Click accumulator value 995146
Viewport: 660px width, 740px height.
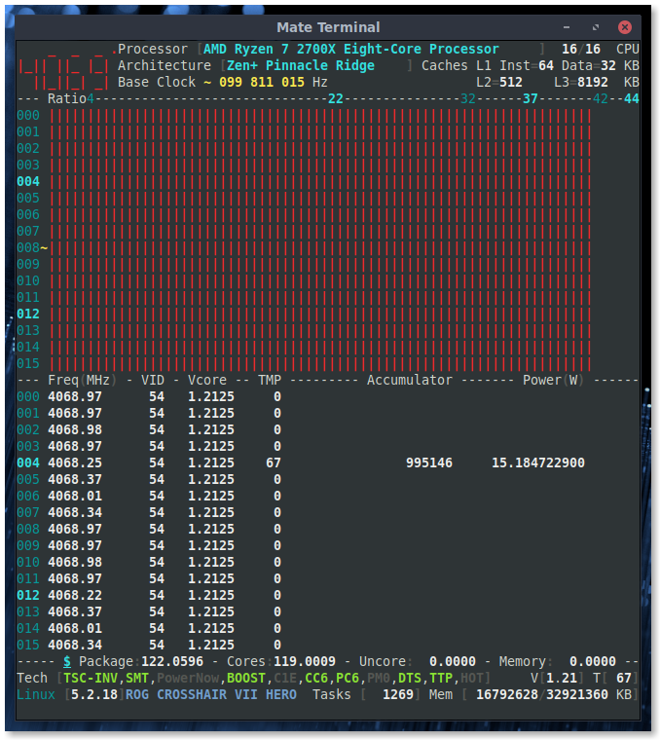pos(429,462)
